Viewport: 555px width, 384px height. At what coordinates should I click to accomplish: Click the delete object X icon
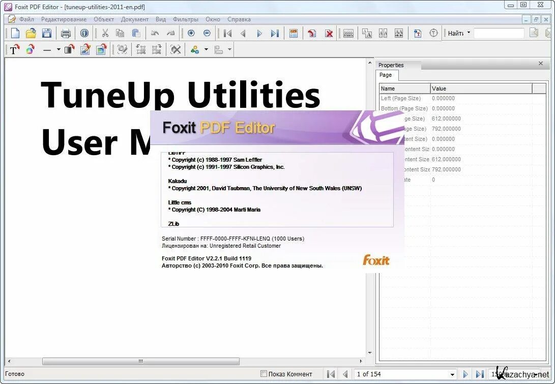(x=176, y=49)
